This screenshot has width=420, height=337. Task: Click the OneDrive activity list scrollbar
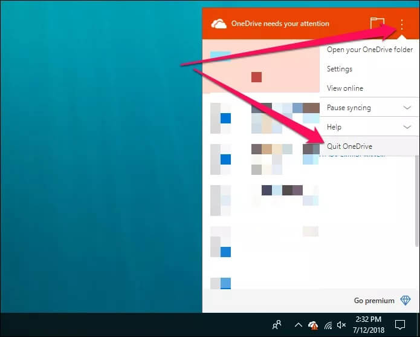pyautogui.click(x=416, y=201)
